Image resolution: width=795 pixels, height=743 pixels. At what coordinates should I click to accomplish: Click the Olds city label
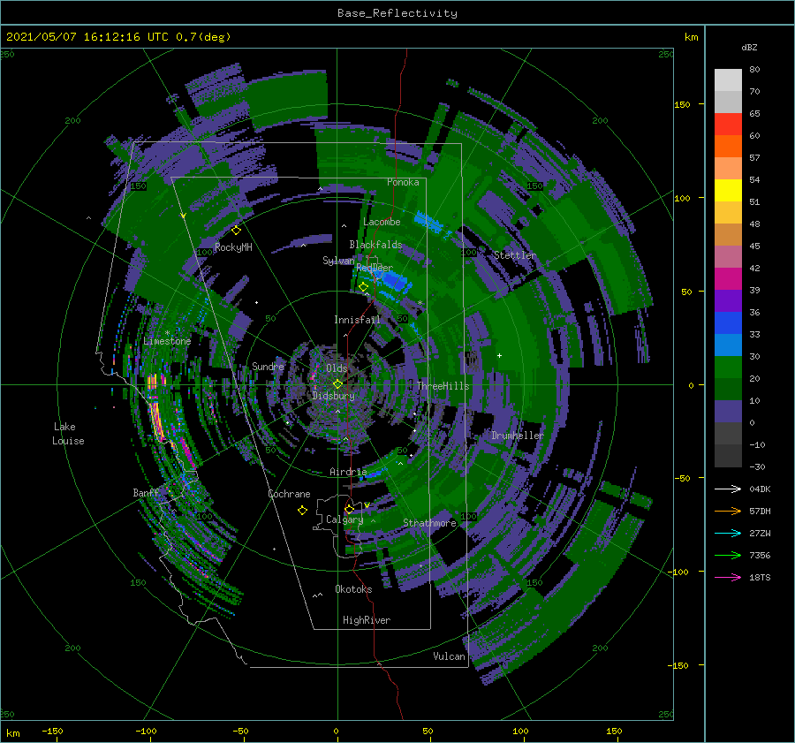tap(337, 368)
